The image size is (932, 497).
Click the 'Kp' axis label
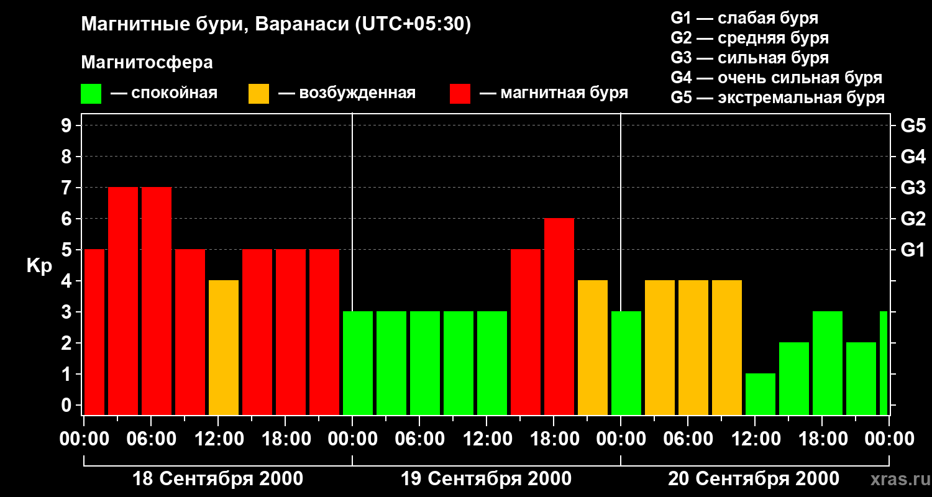point(39,266)
